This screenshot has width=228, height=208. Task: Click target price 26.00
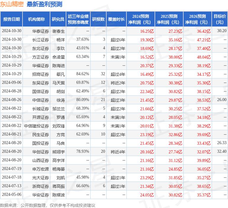point(222,100)
